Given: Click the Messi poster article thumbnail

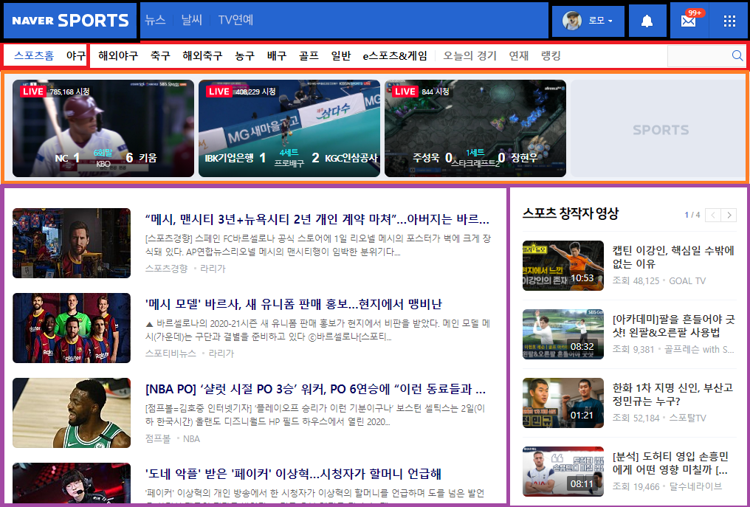Looking at the screenshot, I should (72, 243).
